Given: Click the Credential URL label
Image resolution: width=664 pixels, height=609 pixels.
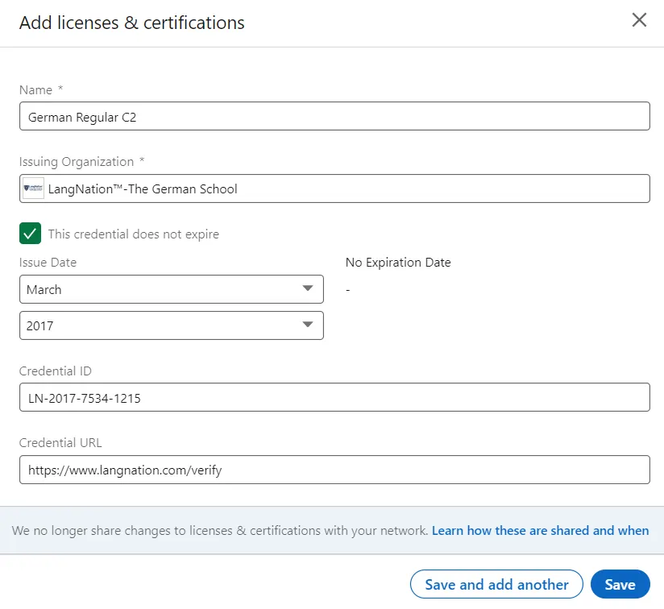Looking at the screenshot, I should pos(60,443).
